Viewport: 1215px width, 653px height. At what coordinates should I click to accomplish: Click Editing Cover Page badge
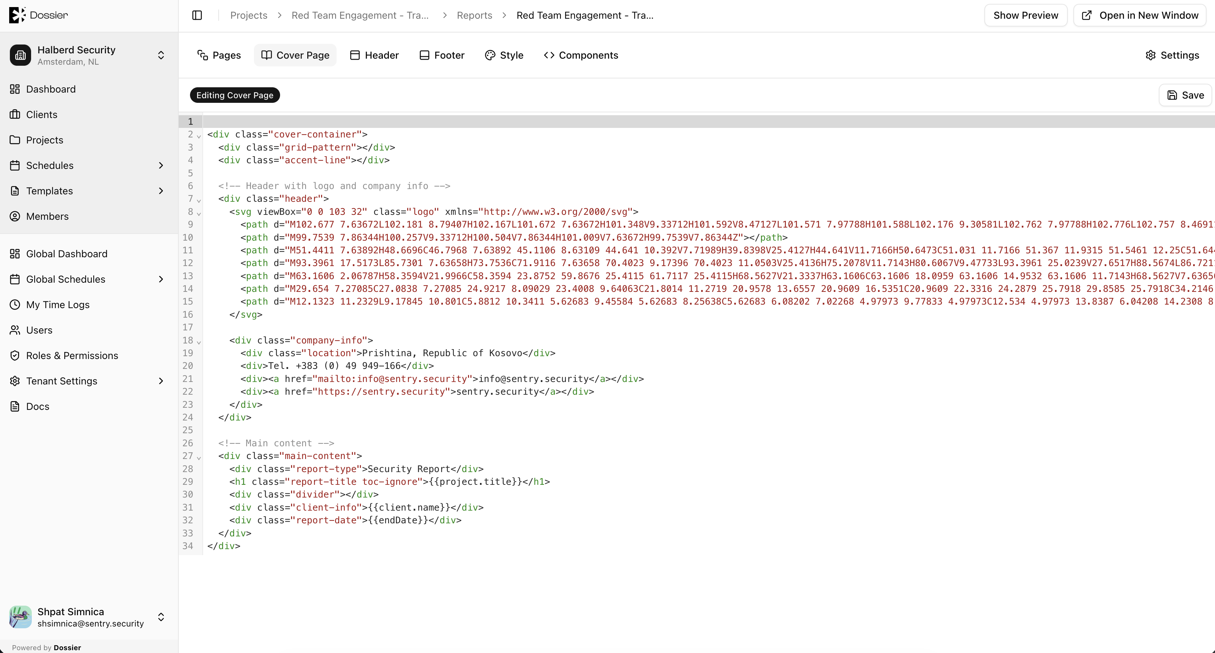[235, 95]
